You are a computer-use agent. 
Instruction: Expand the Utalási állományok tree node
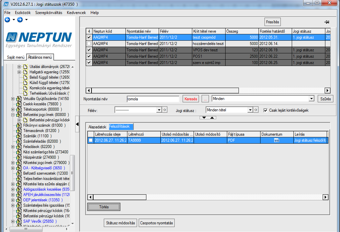[x=19, y=67]
